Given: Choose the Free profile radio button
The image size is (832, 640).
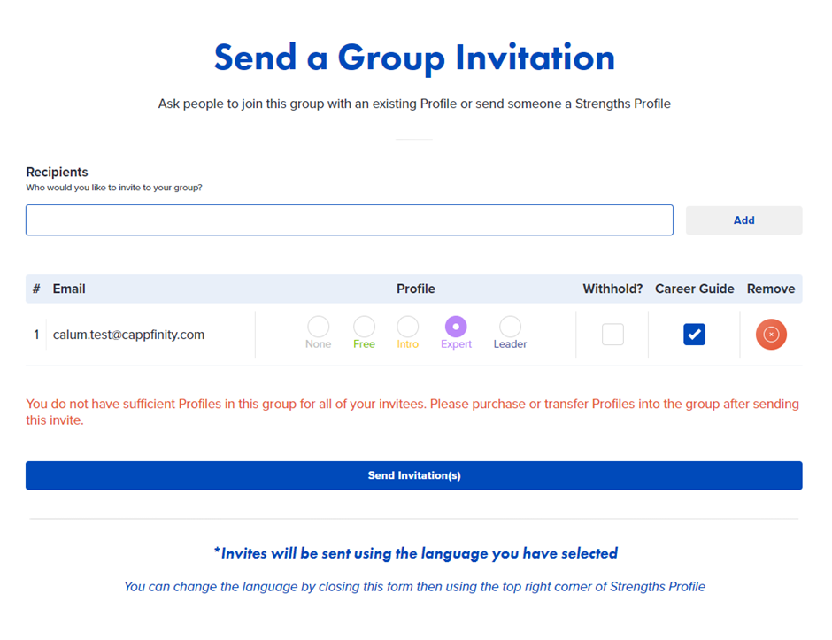Looking at the screenshot, I should pyautogui.click(x=364, y=327).
